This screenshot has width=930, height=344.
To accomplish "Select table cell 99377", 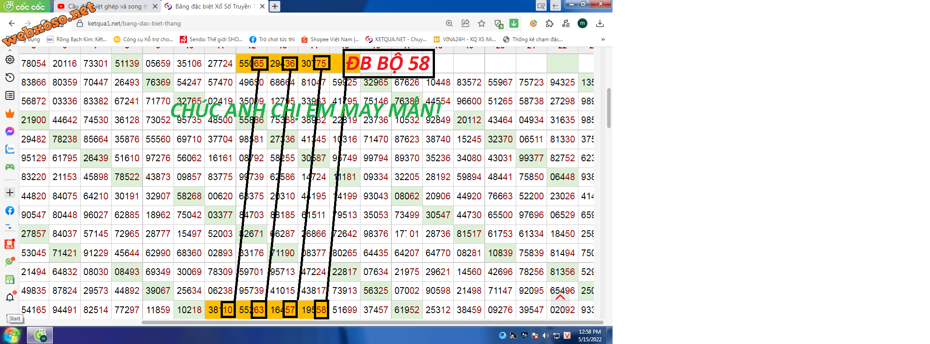I will 531,158.
